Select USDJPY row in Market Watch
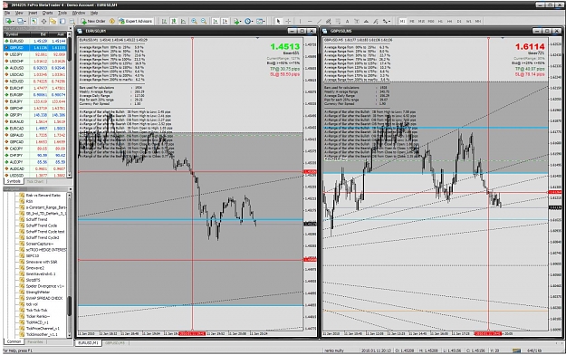This screenshot has width=566, height=355. point(35,54)
